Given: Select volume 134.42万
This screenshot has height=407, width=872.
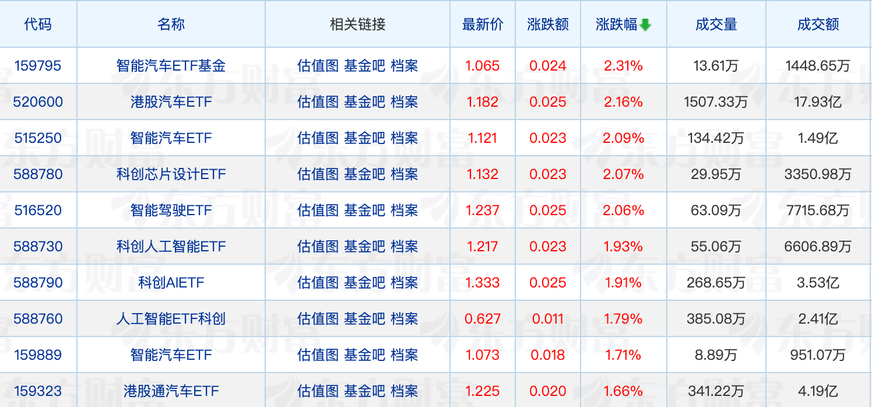Looking at the screenshot, I should click(x=716, y=138).
